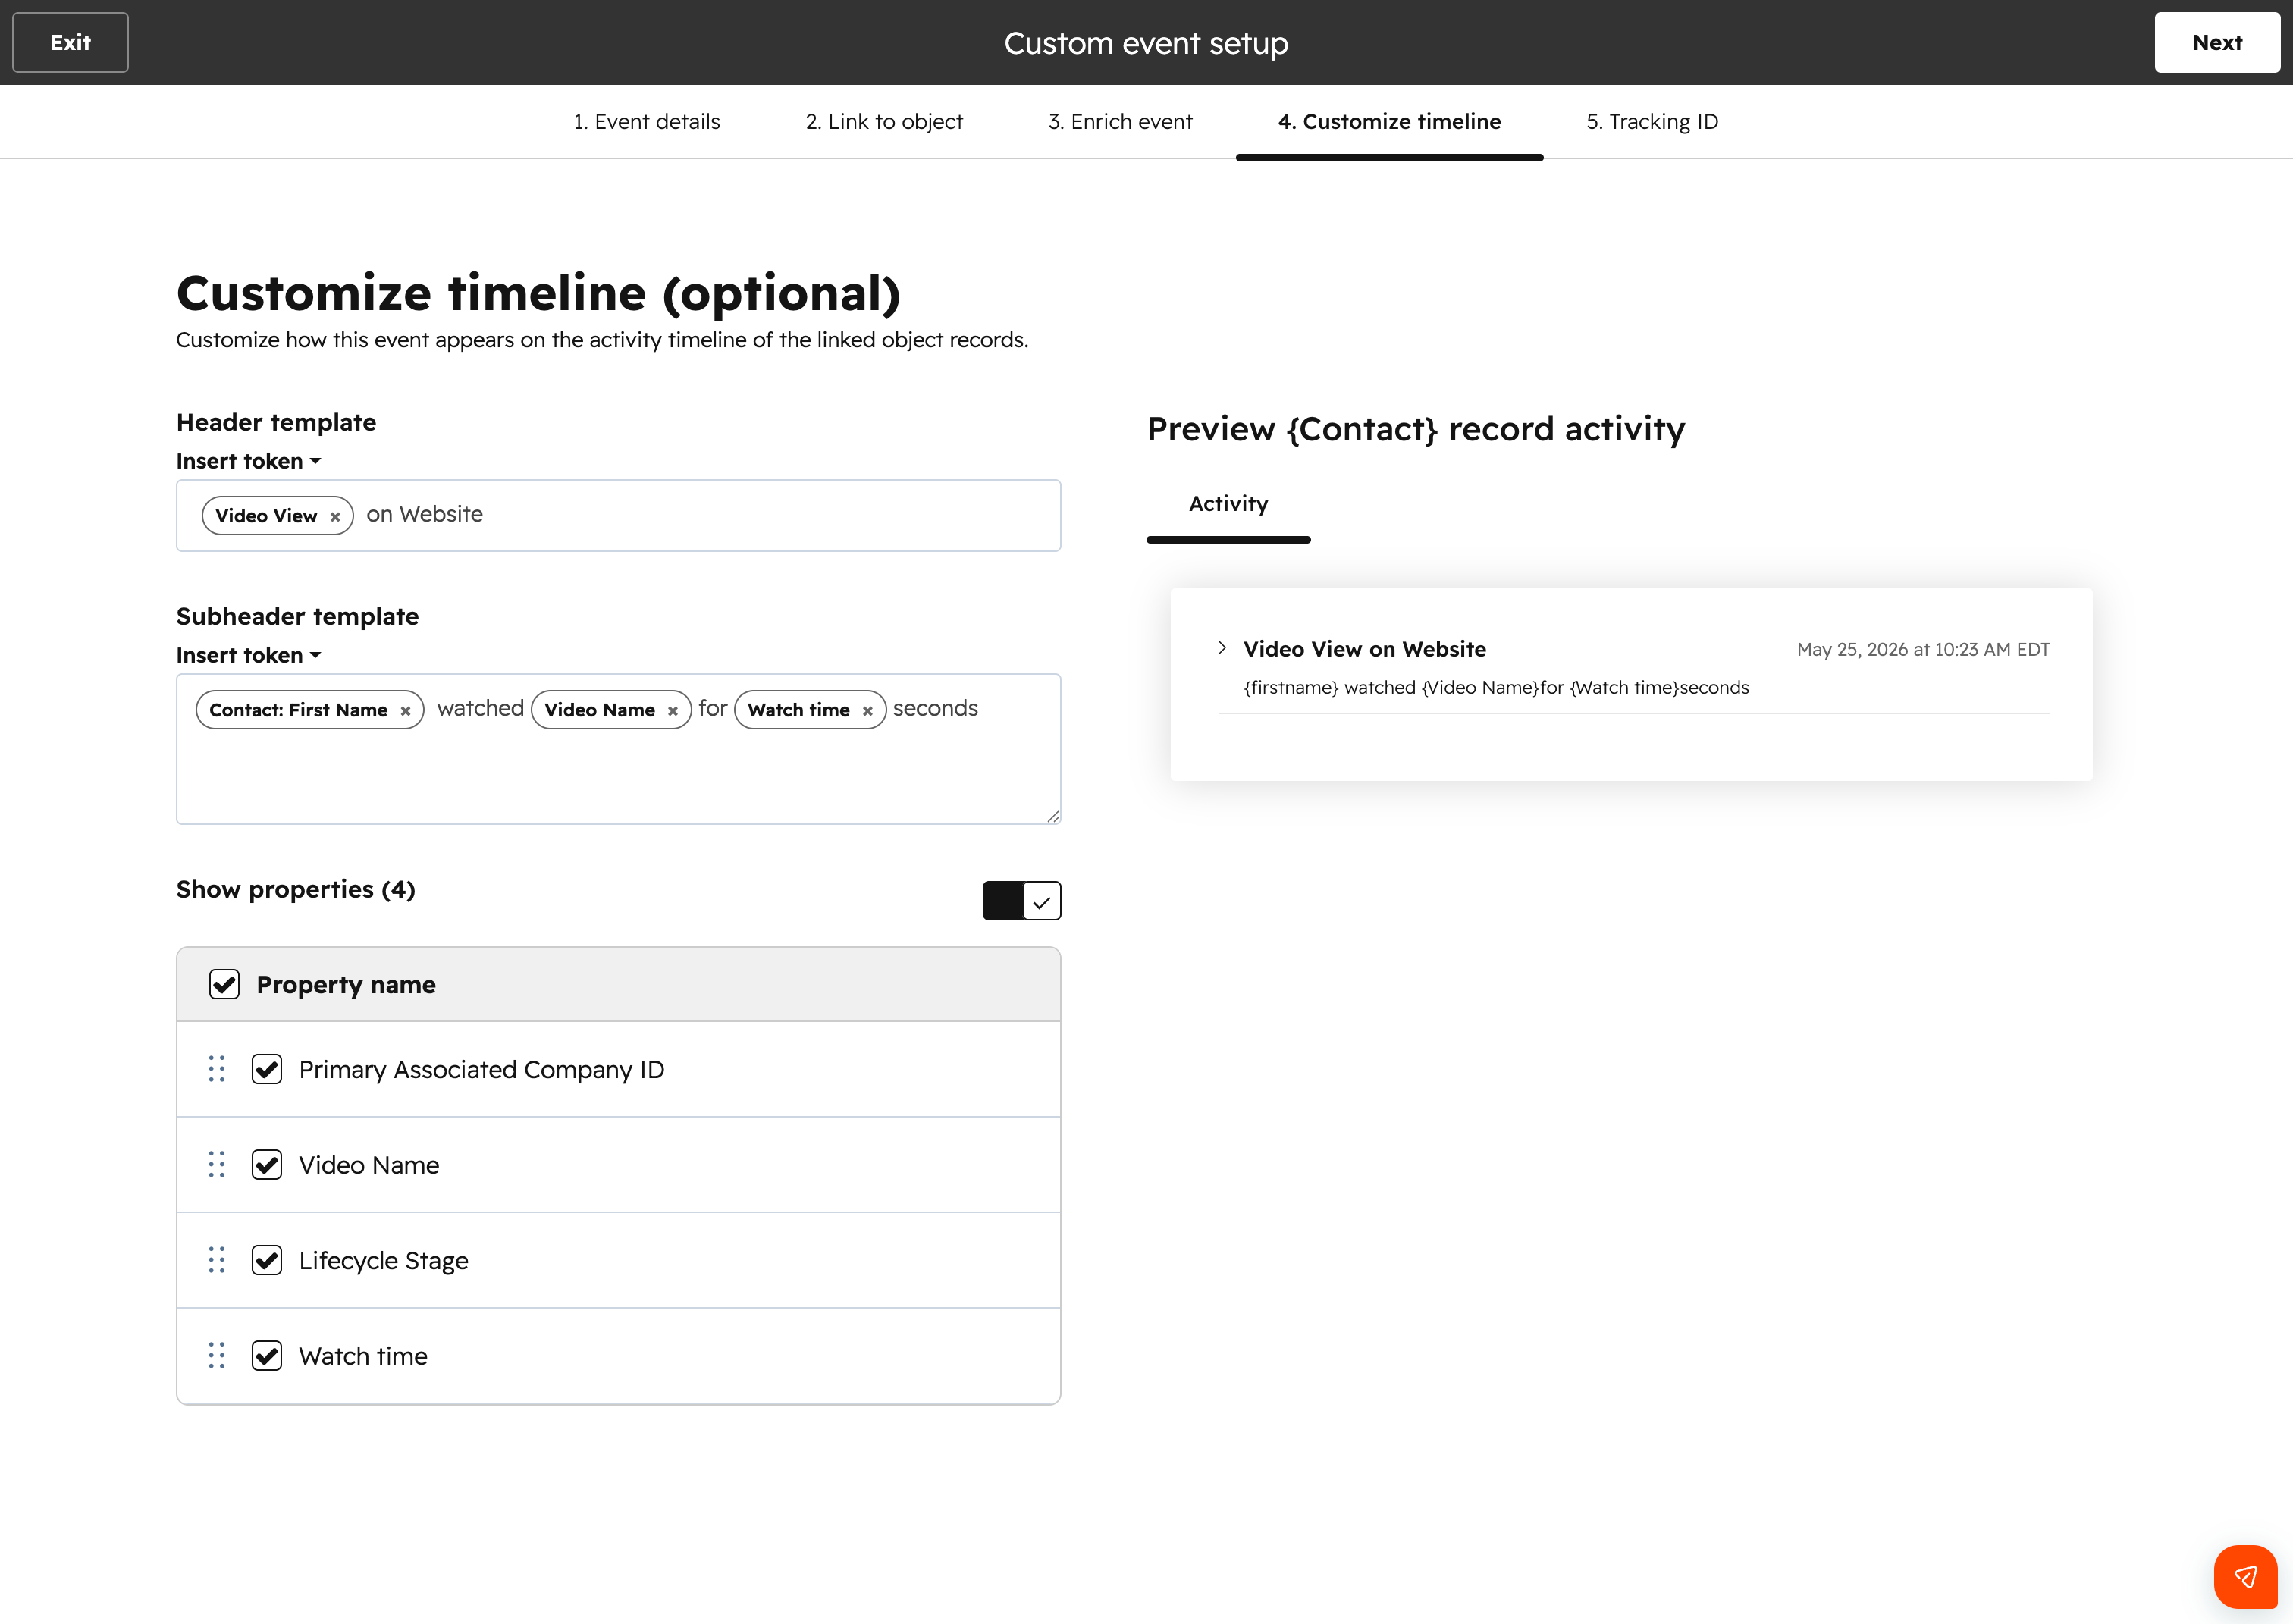Go to step 5. Tracking ID
This screenshot has height=1624, width=2293.
tap(1652, 122)
